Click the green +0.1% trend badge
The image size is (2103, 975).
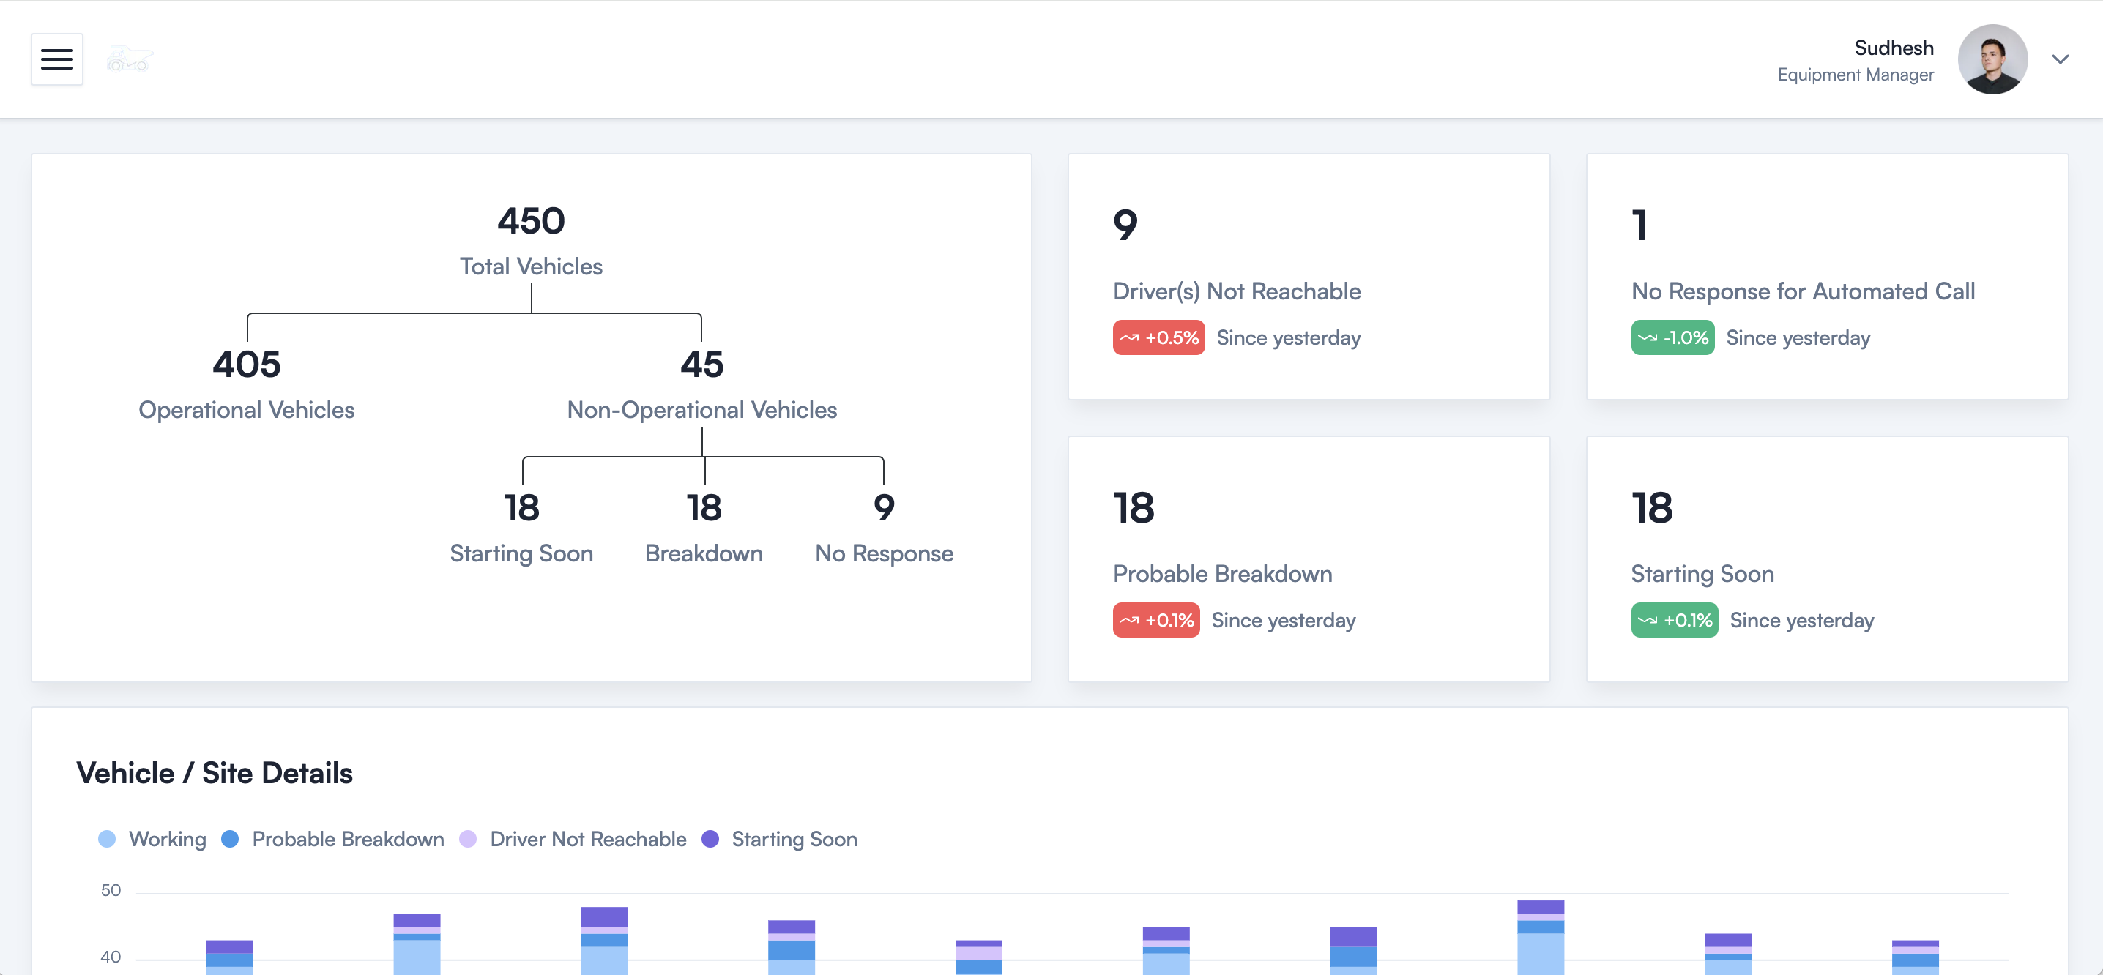pyautogui.click(x=1675, y=620)
